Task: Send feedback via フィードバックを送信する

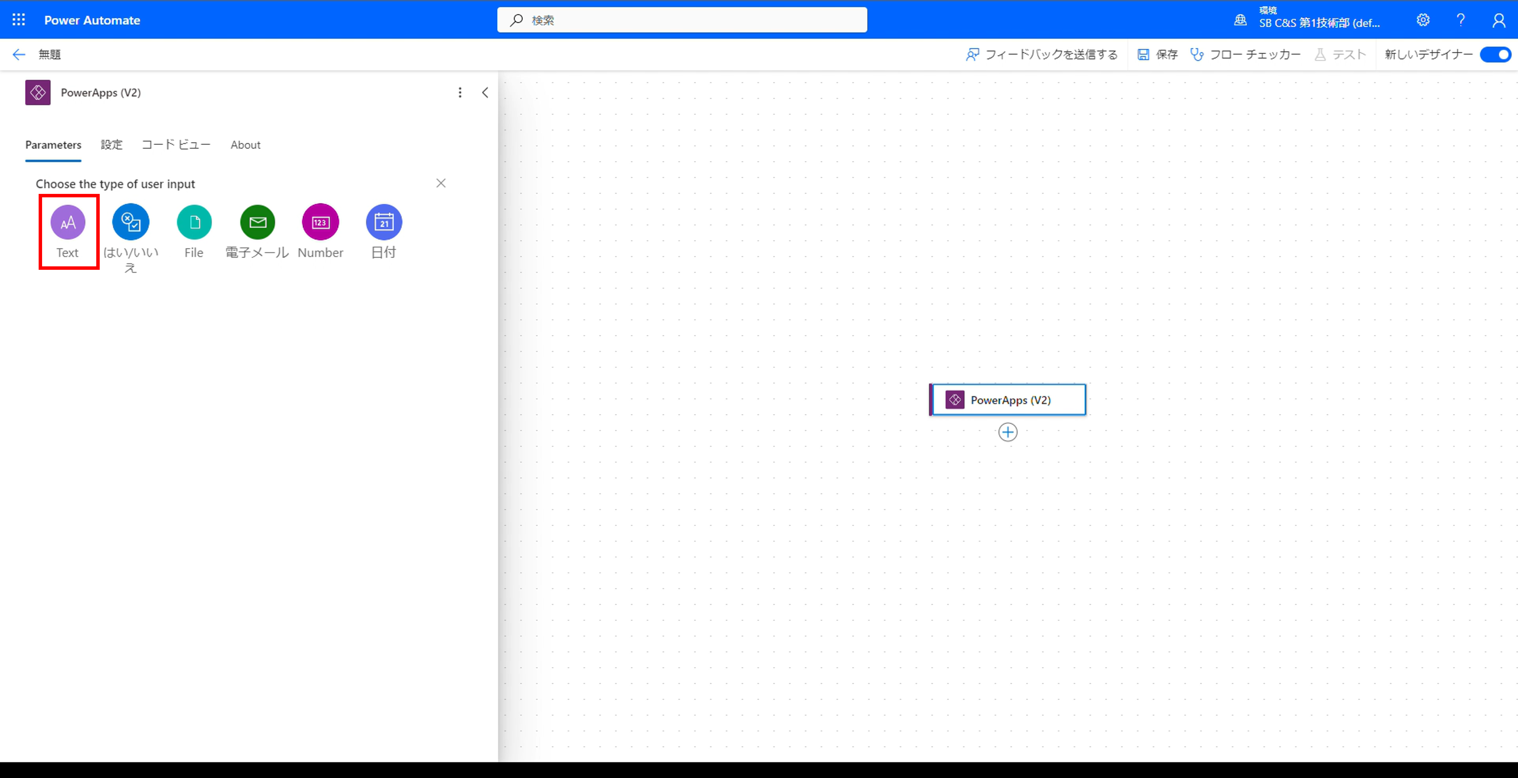Action: pos(1041,54)
